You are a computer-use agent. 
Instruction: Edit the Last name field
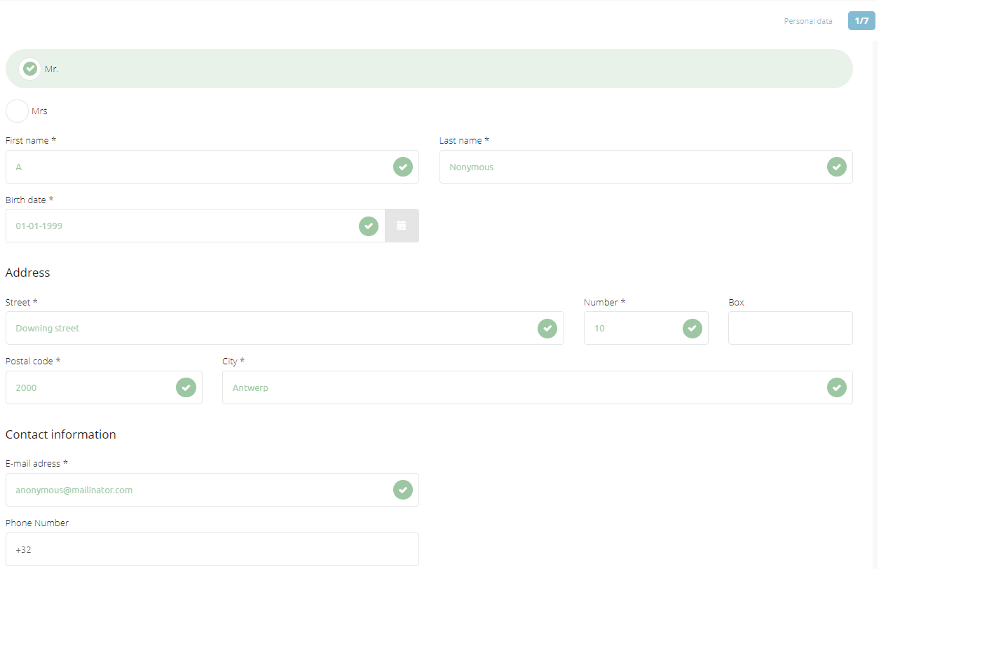coord(646,167)
